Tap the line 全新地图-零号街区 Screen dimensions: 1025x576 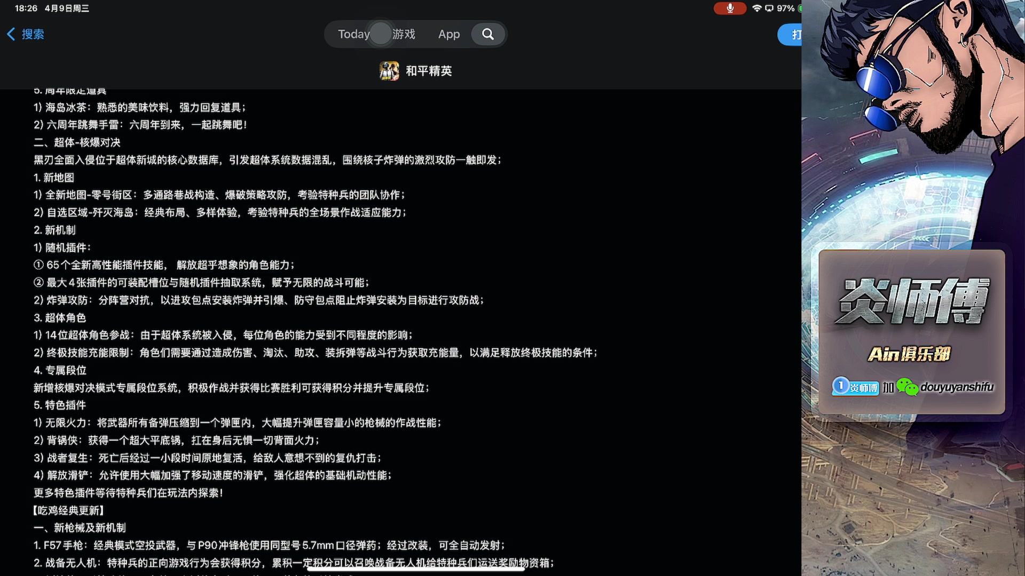[x=219, y=195]
